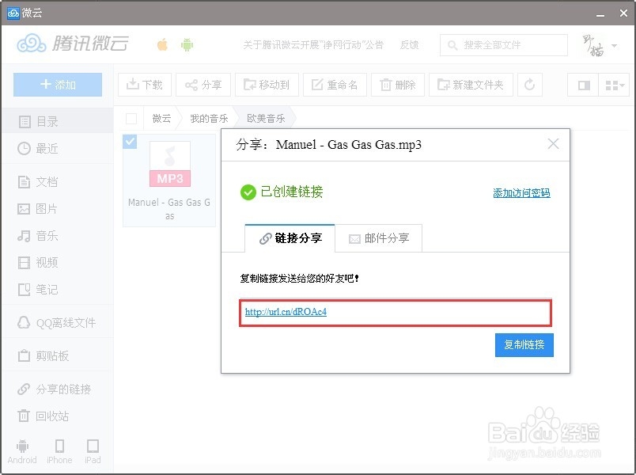
Task: Click the Apple client download icon
Action: 161,45
